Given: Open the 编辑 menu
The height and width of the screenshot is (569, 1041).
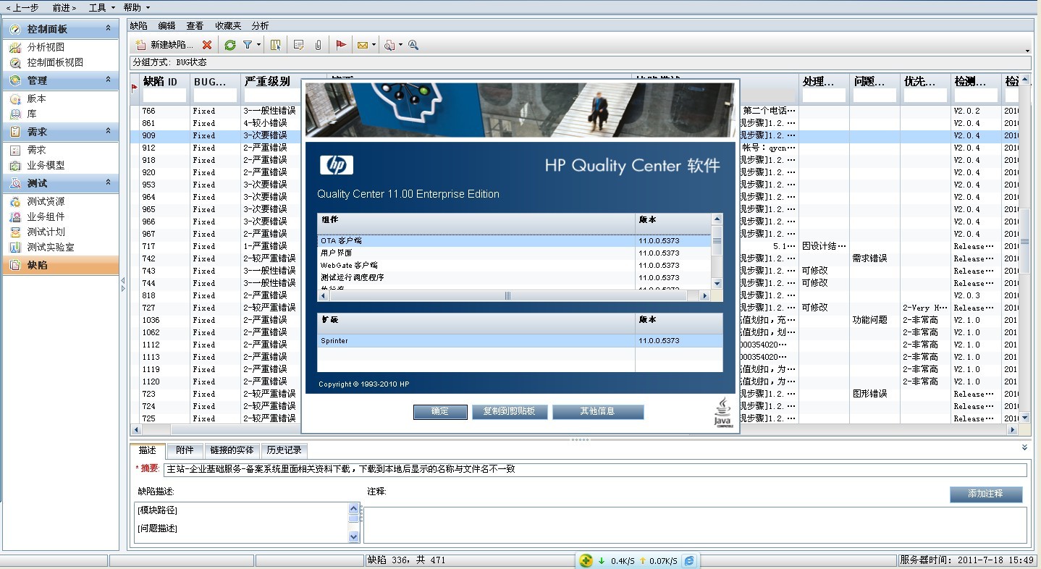Looking at the screenshot, I should click(167, 25).
